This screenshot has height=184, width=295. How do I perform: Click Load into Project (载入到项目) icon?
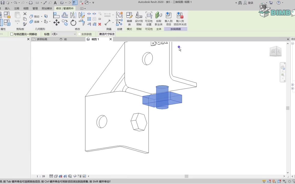point(168,19)
